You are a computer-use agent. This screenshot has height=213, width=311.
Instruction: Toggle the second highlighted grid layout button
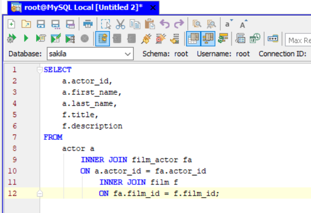(x=208, y=39)
